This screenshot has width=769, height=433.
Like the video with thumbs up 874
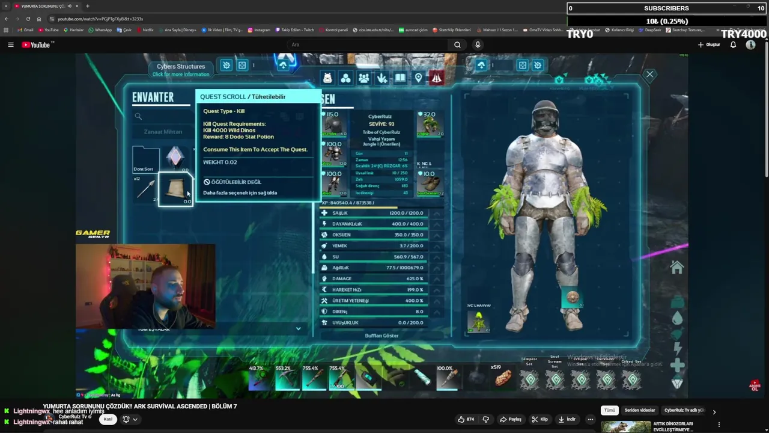click(x=466, y=419)
